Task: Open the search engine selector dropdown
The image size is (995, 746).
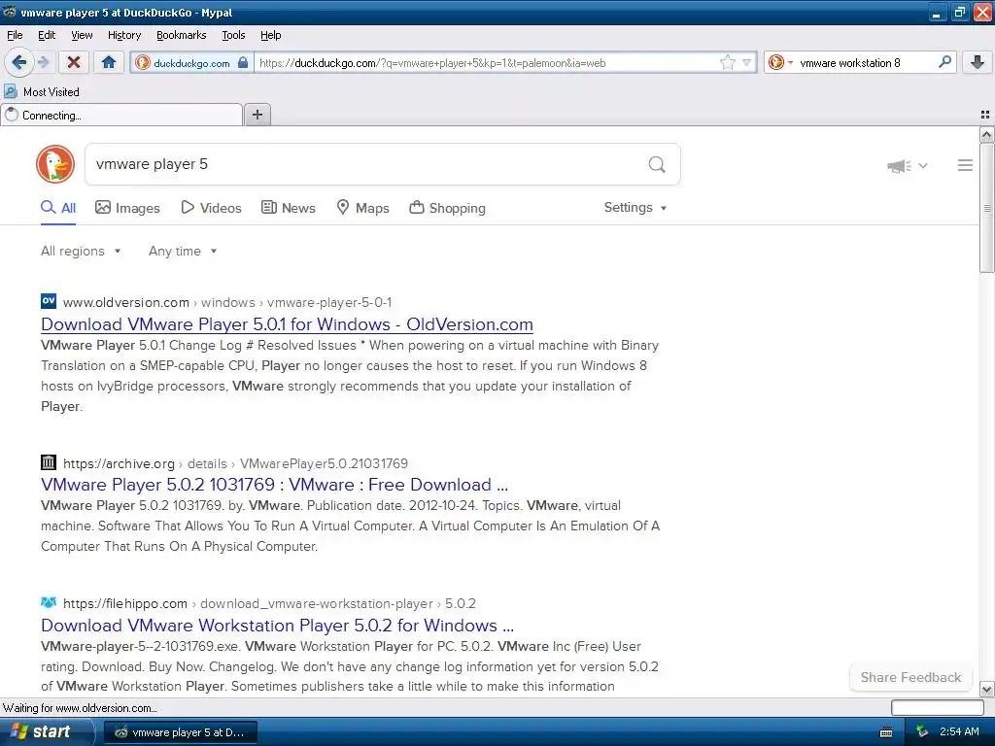Action: click(780, 62)
